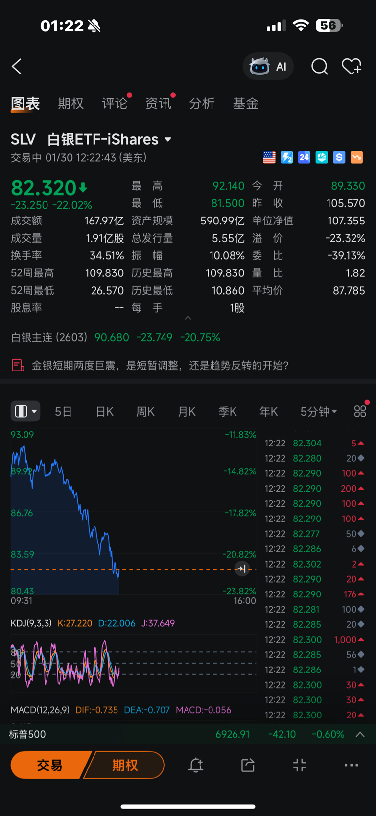Tap the orange chart badge icon
The image size is (376, 816).
click(356, 157)
